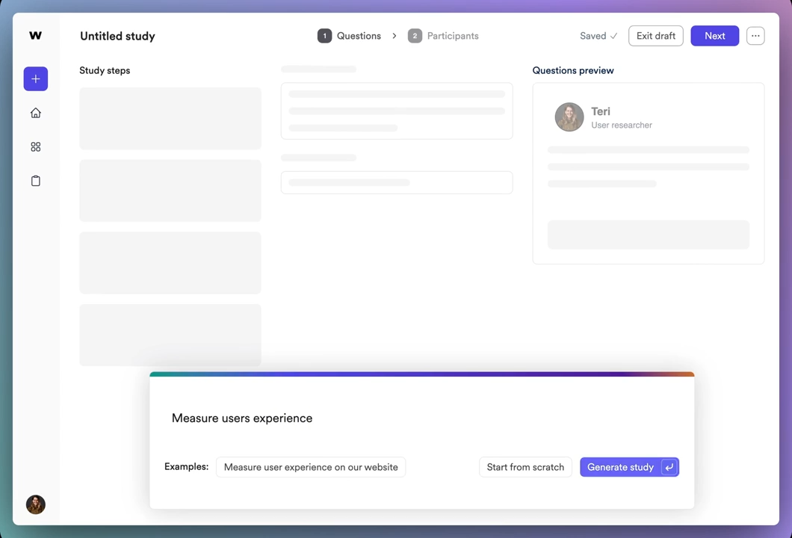The height and width of the screenshot is (538, 792).
Task: Click Teri's user researcher avatar
Action: click(569, 117)
